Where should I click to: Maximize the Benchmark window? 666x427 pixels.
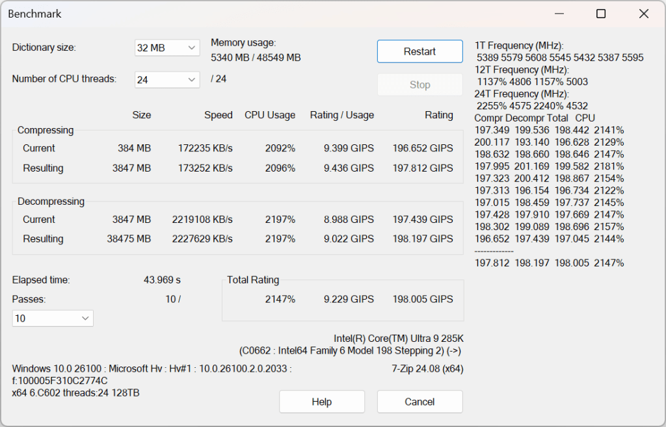tap(600, 14)
